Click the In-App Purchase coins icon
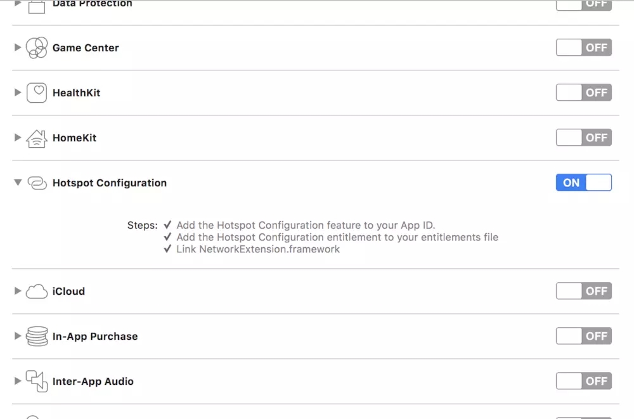This screenshot has height=419, width=634. [x=37, y=337]
